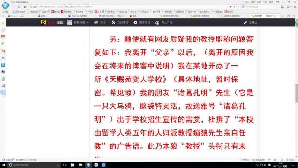
Task: Open the browser home page icon
Action: pyautogui.click(x=25, y=6)
